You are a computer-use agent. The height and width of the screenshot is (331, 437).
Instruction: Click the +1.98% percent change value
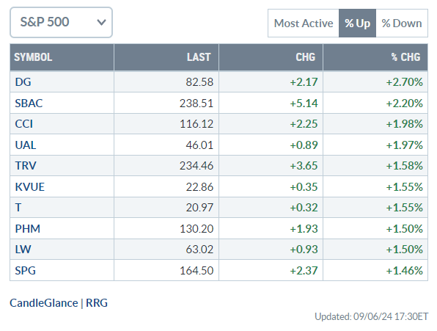tap(405, 124)
